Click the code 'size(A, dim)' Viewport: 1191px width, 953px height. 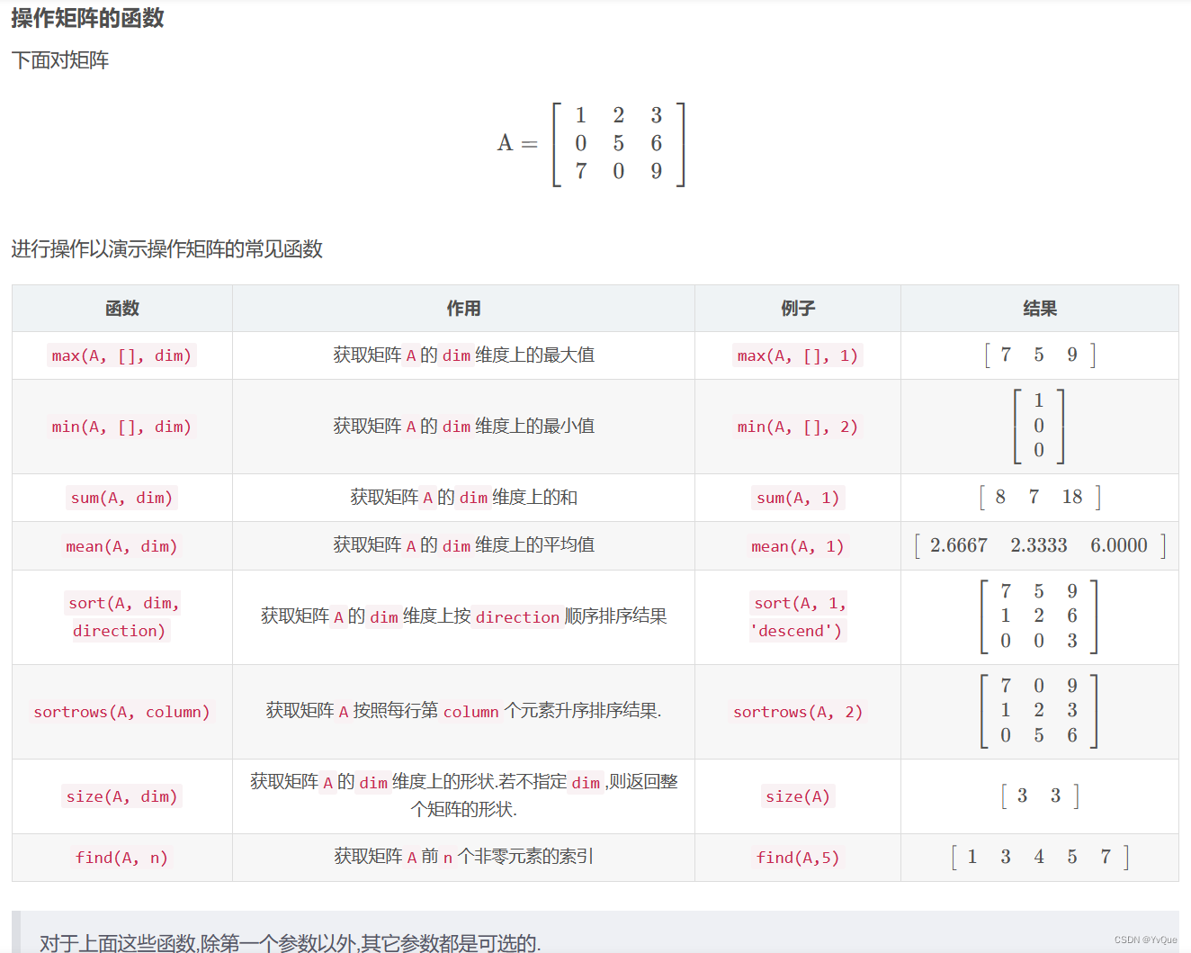pyautogui.click(x=121, y=796)
